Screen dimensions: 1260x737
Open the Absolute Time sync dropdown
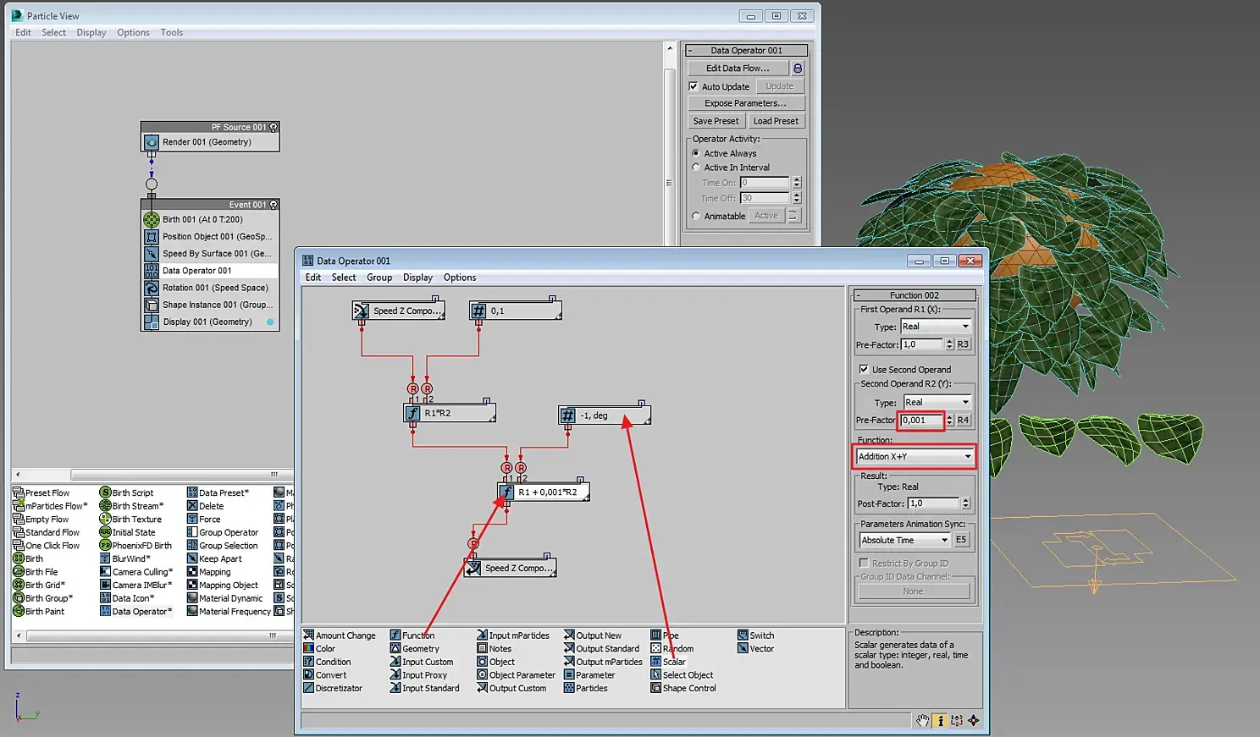point(904,540)
